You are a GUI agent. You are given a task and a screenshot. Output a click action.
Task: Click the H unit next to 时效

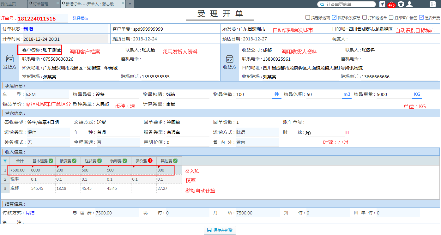tap(347, 132)
